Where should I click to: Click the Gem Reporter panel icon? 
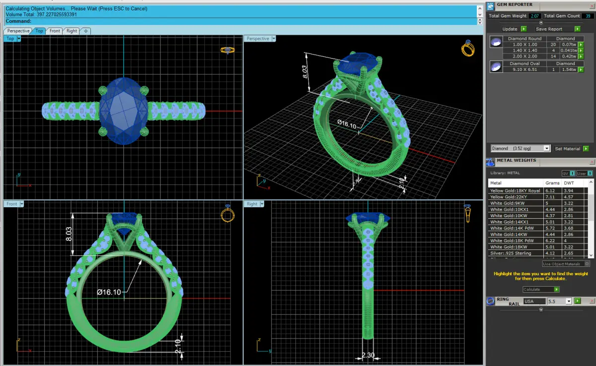[490, 5]
